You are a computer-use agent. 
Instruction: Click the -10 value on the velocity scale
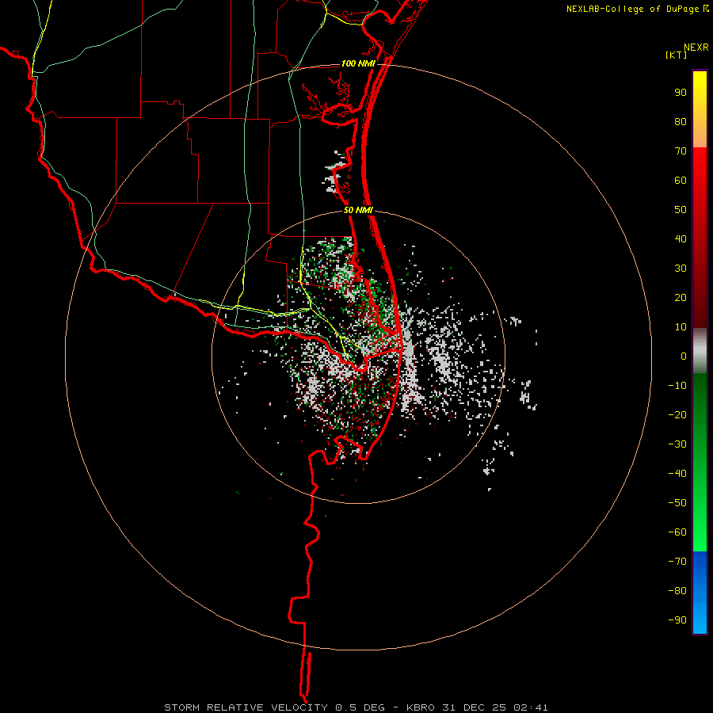[677, 386]
